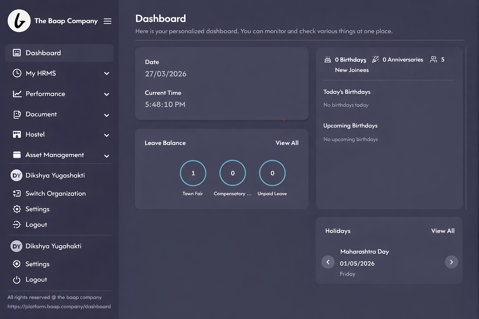Screen dimensions: 479x319
Task: Open the Asset Management menu
Action: tap(55, 155)
